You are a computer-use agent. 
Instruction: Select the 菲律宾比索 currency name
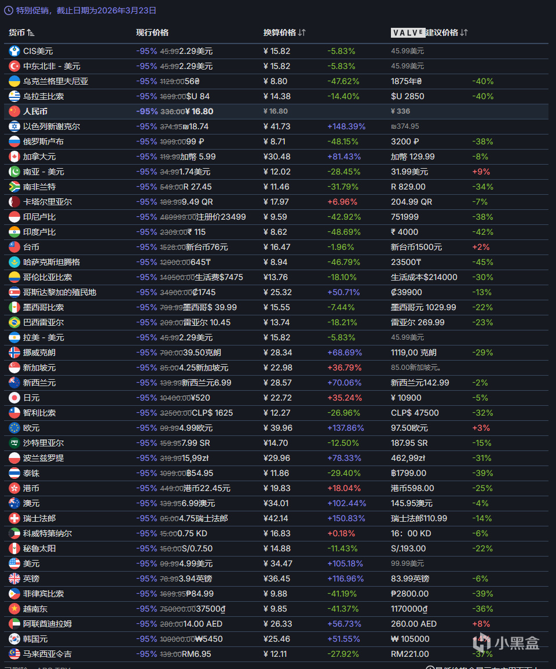pos(43,594)
